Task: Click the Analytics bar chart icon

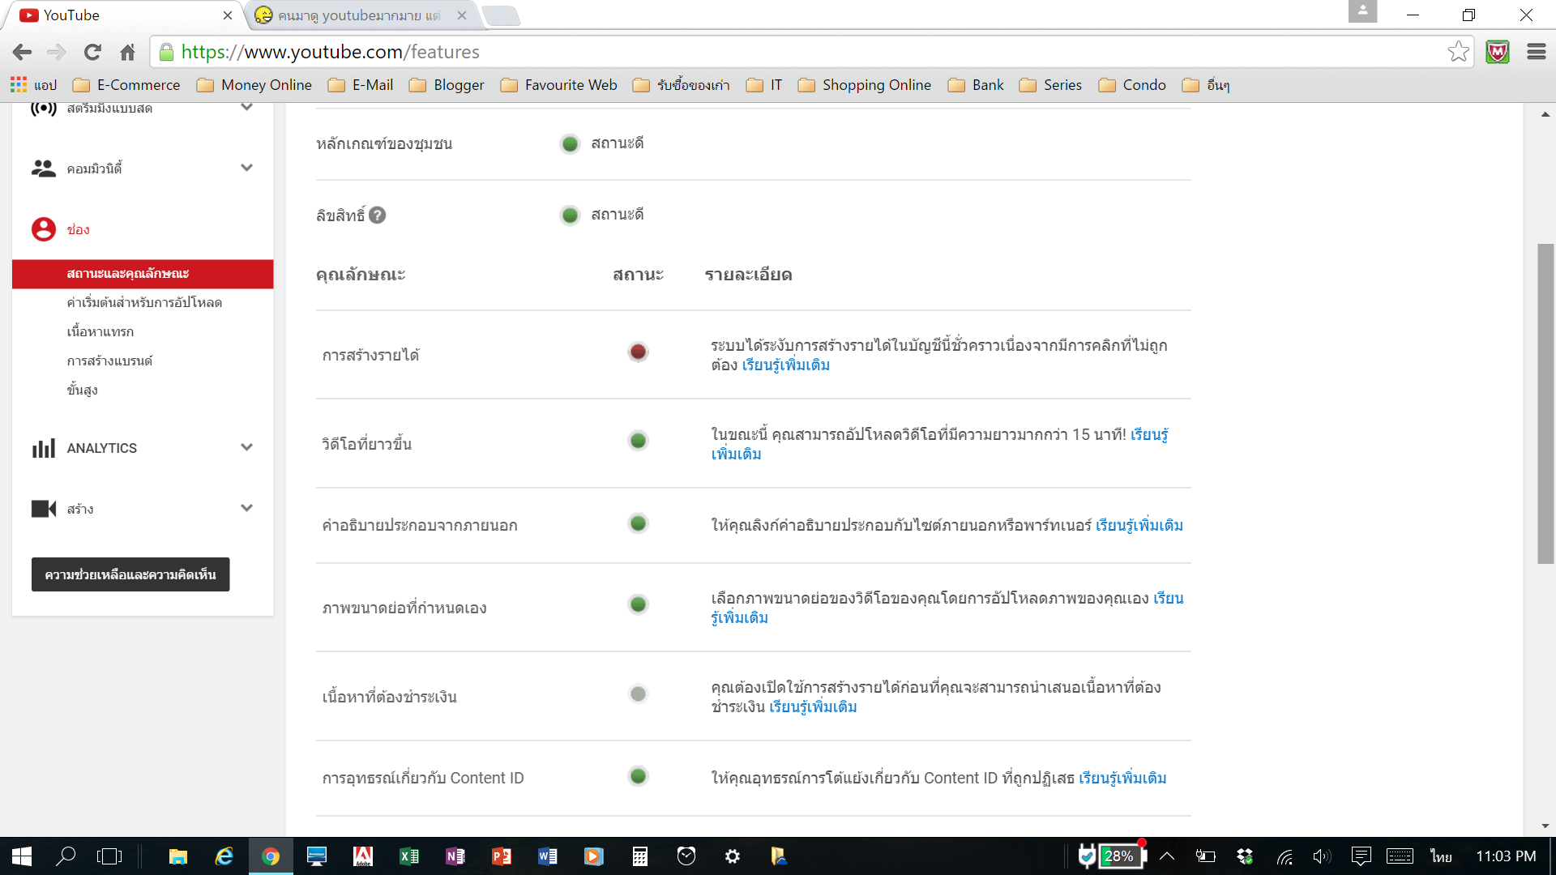Action: 43,448
